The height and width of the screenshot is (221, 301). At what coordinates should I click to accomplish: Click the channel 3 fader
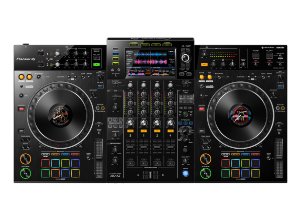(x=130, y=147)
